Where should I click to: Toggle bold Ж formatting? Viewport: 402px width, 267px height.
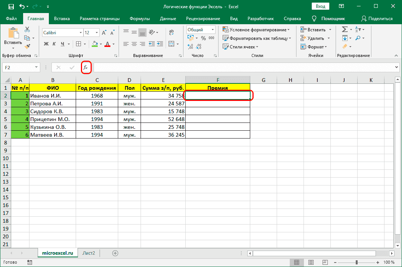[46, 44]
